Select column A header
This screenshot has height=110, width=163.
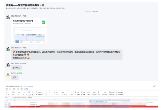click(x=12, y=100)
